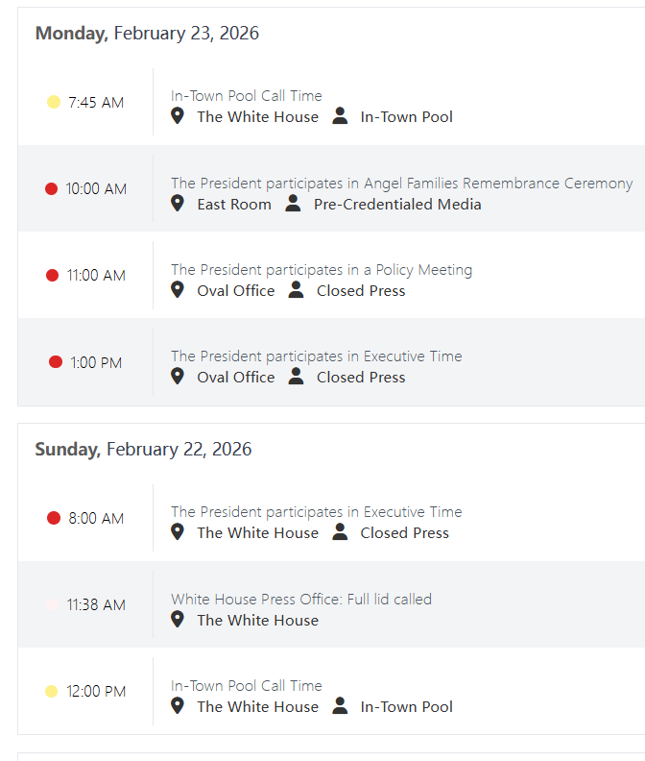645x761 pixels.
Task: Click location pin for 12:00 PM In-Town Pool Call
Action: tap(177, 706)
